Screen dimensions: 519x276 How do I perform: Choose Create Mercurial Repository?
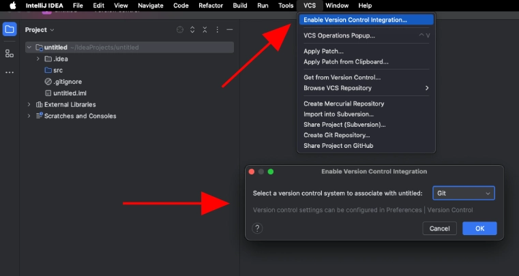(366, 104)
